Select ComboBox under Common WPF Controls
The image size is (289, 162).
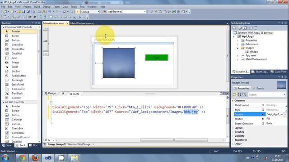pos(18,49)
